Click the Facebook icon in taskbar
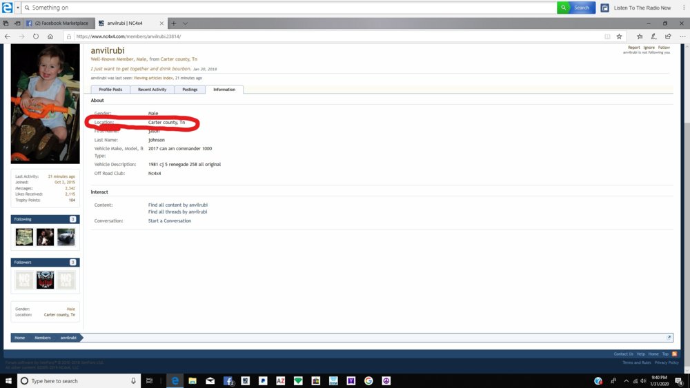Viewport: 690px width, 388px height. [228, 380]
